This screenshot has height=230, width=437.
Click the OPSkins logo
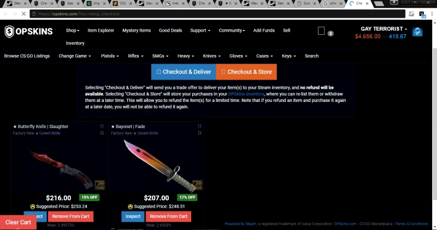pyautogui.click(x=29, y=32)
